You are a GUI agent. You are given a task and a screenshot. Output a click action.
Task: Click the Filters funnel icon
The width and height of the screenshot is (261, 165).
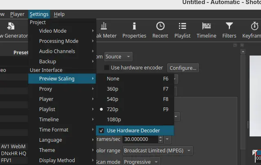pyautogui.click(x=229, y=27)
